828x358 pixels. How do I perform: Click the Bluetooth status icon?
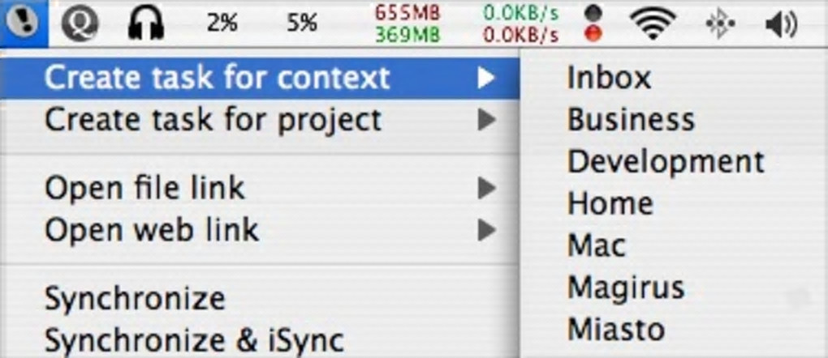click(x=719, y=24)
